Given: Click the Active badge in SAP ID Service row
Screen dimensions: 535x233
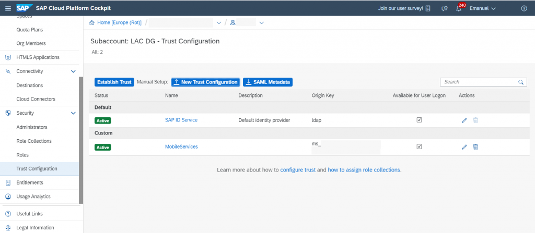Looking at the screenshot, I should (103, 120).
